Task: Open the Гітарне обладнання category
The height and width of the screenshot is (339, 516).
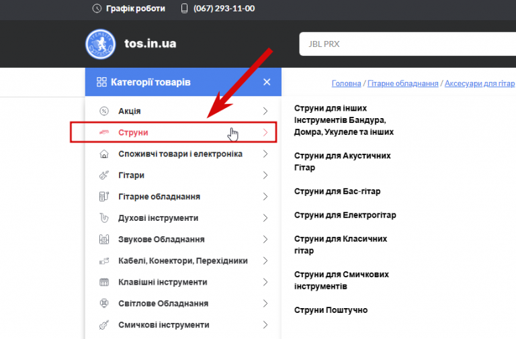Action: 159,197
